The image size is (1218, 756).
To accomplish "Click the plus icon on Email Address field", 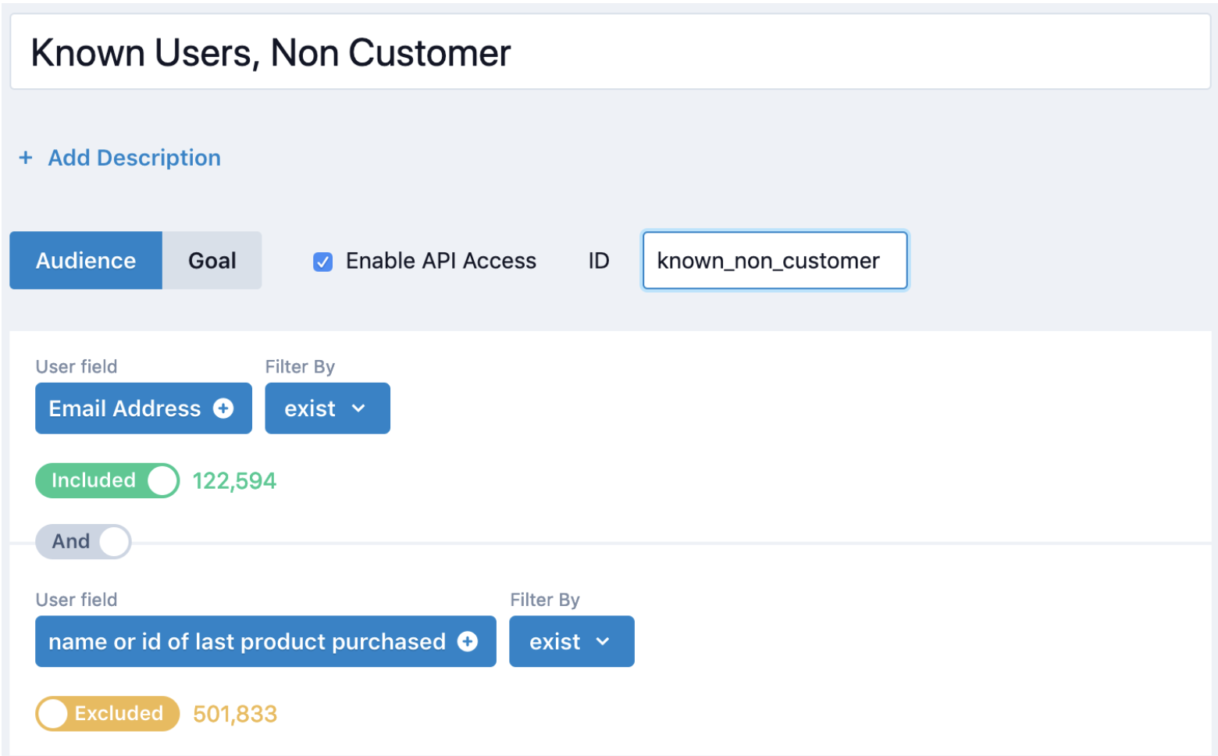I will click(x=223, y=408).
